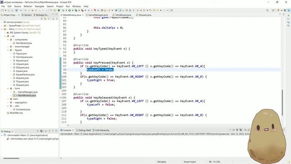Collapse the Tetris project node
Image resolution: width=291 pixels, height=164 pixels.
click(2, 29)
